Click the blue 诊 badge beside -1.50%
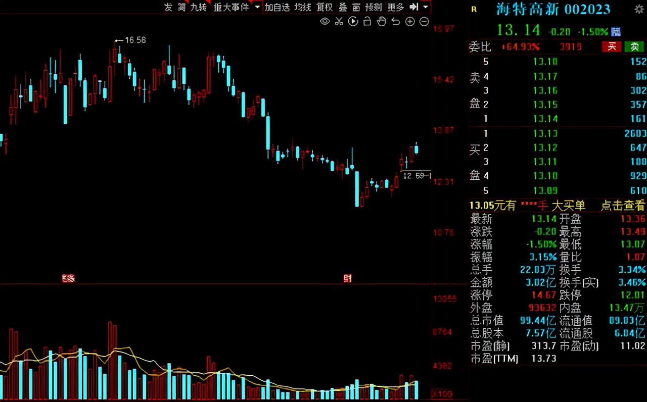Screen dimensions: 647x402 click(616, 31)
